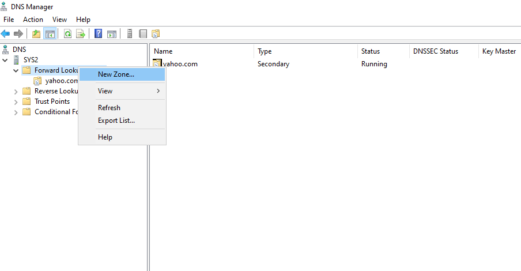Select DNS root label in tree

[19, 50]
